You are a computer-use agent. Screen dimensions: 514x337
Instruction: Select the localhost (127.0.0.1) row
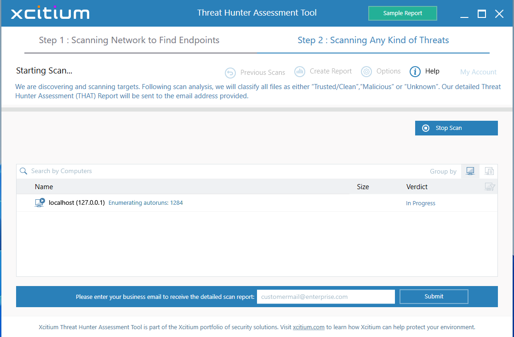pyautogui.click(x=257, y=203)
